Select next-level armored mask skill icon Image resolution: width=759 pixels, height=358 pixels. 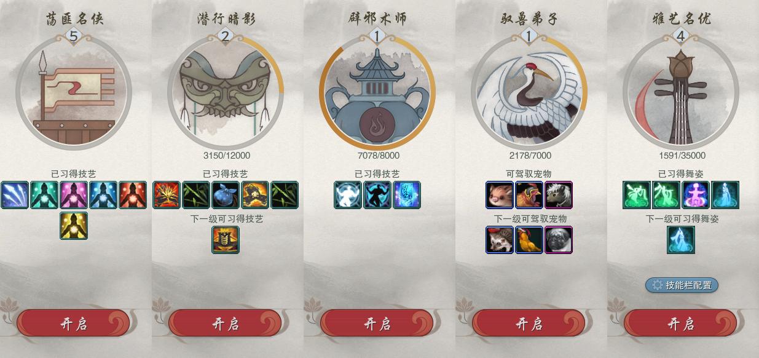pos(226,240)
